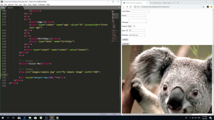Toggle the Sublime side panel status icon
The height and width of the screenshot is (120, 214).
2,114
